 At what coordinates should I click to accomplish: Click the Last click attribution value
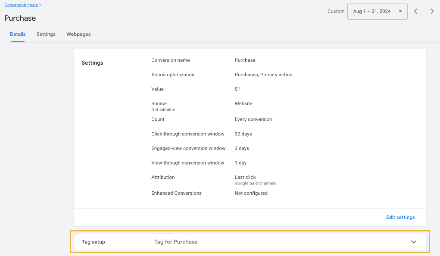coord(245,178)
